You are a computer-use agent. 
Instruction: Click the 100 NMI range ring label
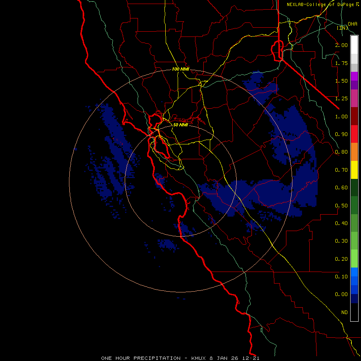click(x=181, y=69)
